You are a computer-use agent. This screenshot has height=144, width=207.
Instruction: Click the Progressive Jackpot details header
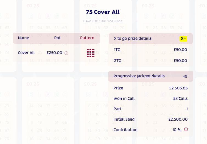point(151,76)
